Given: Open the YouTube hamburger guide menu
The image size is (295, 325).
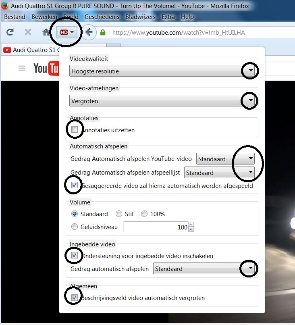Looking at the screenshot, I should click(22, 68).
